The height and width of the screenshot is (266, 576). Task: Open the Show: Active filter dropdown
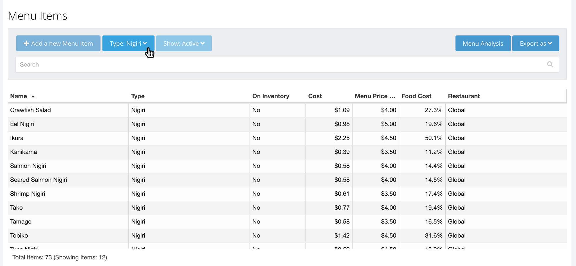(184, 43)
